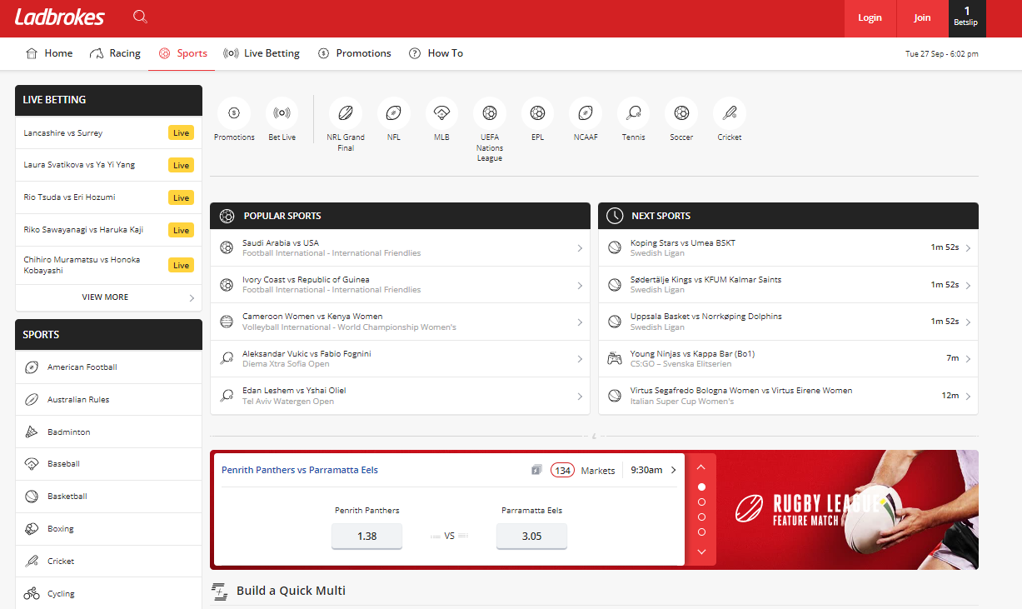Show next feature match with down arrow
This screenshot has height=609, width=1022.
click(701, 552)
